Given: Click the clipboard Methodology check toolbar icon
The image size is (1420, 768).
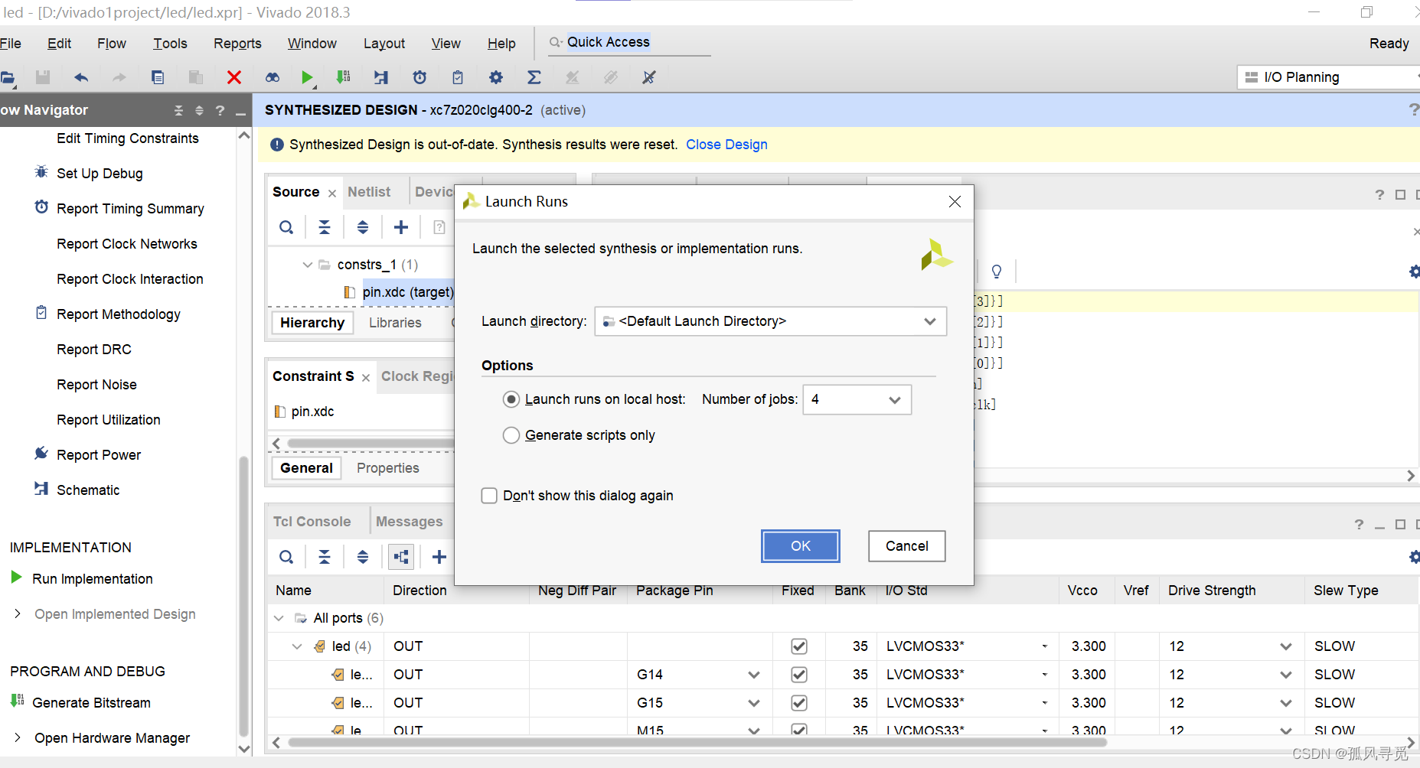Looking at the screenshot, I should tap(458, 77).
